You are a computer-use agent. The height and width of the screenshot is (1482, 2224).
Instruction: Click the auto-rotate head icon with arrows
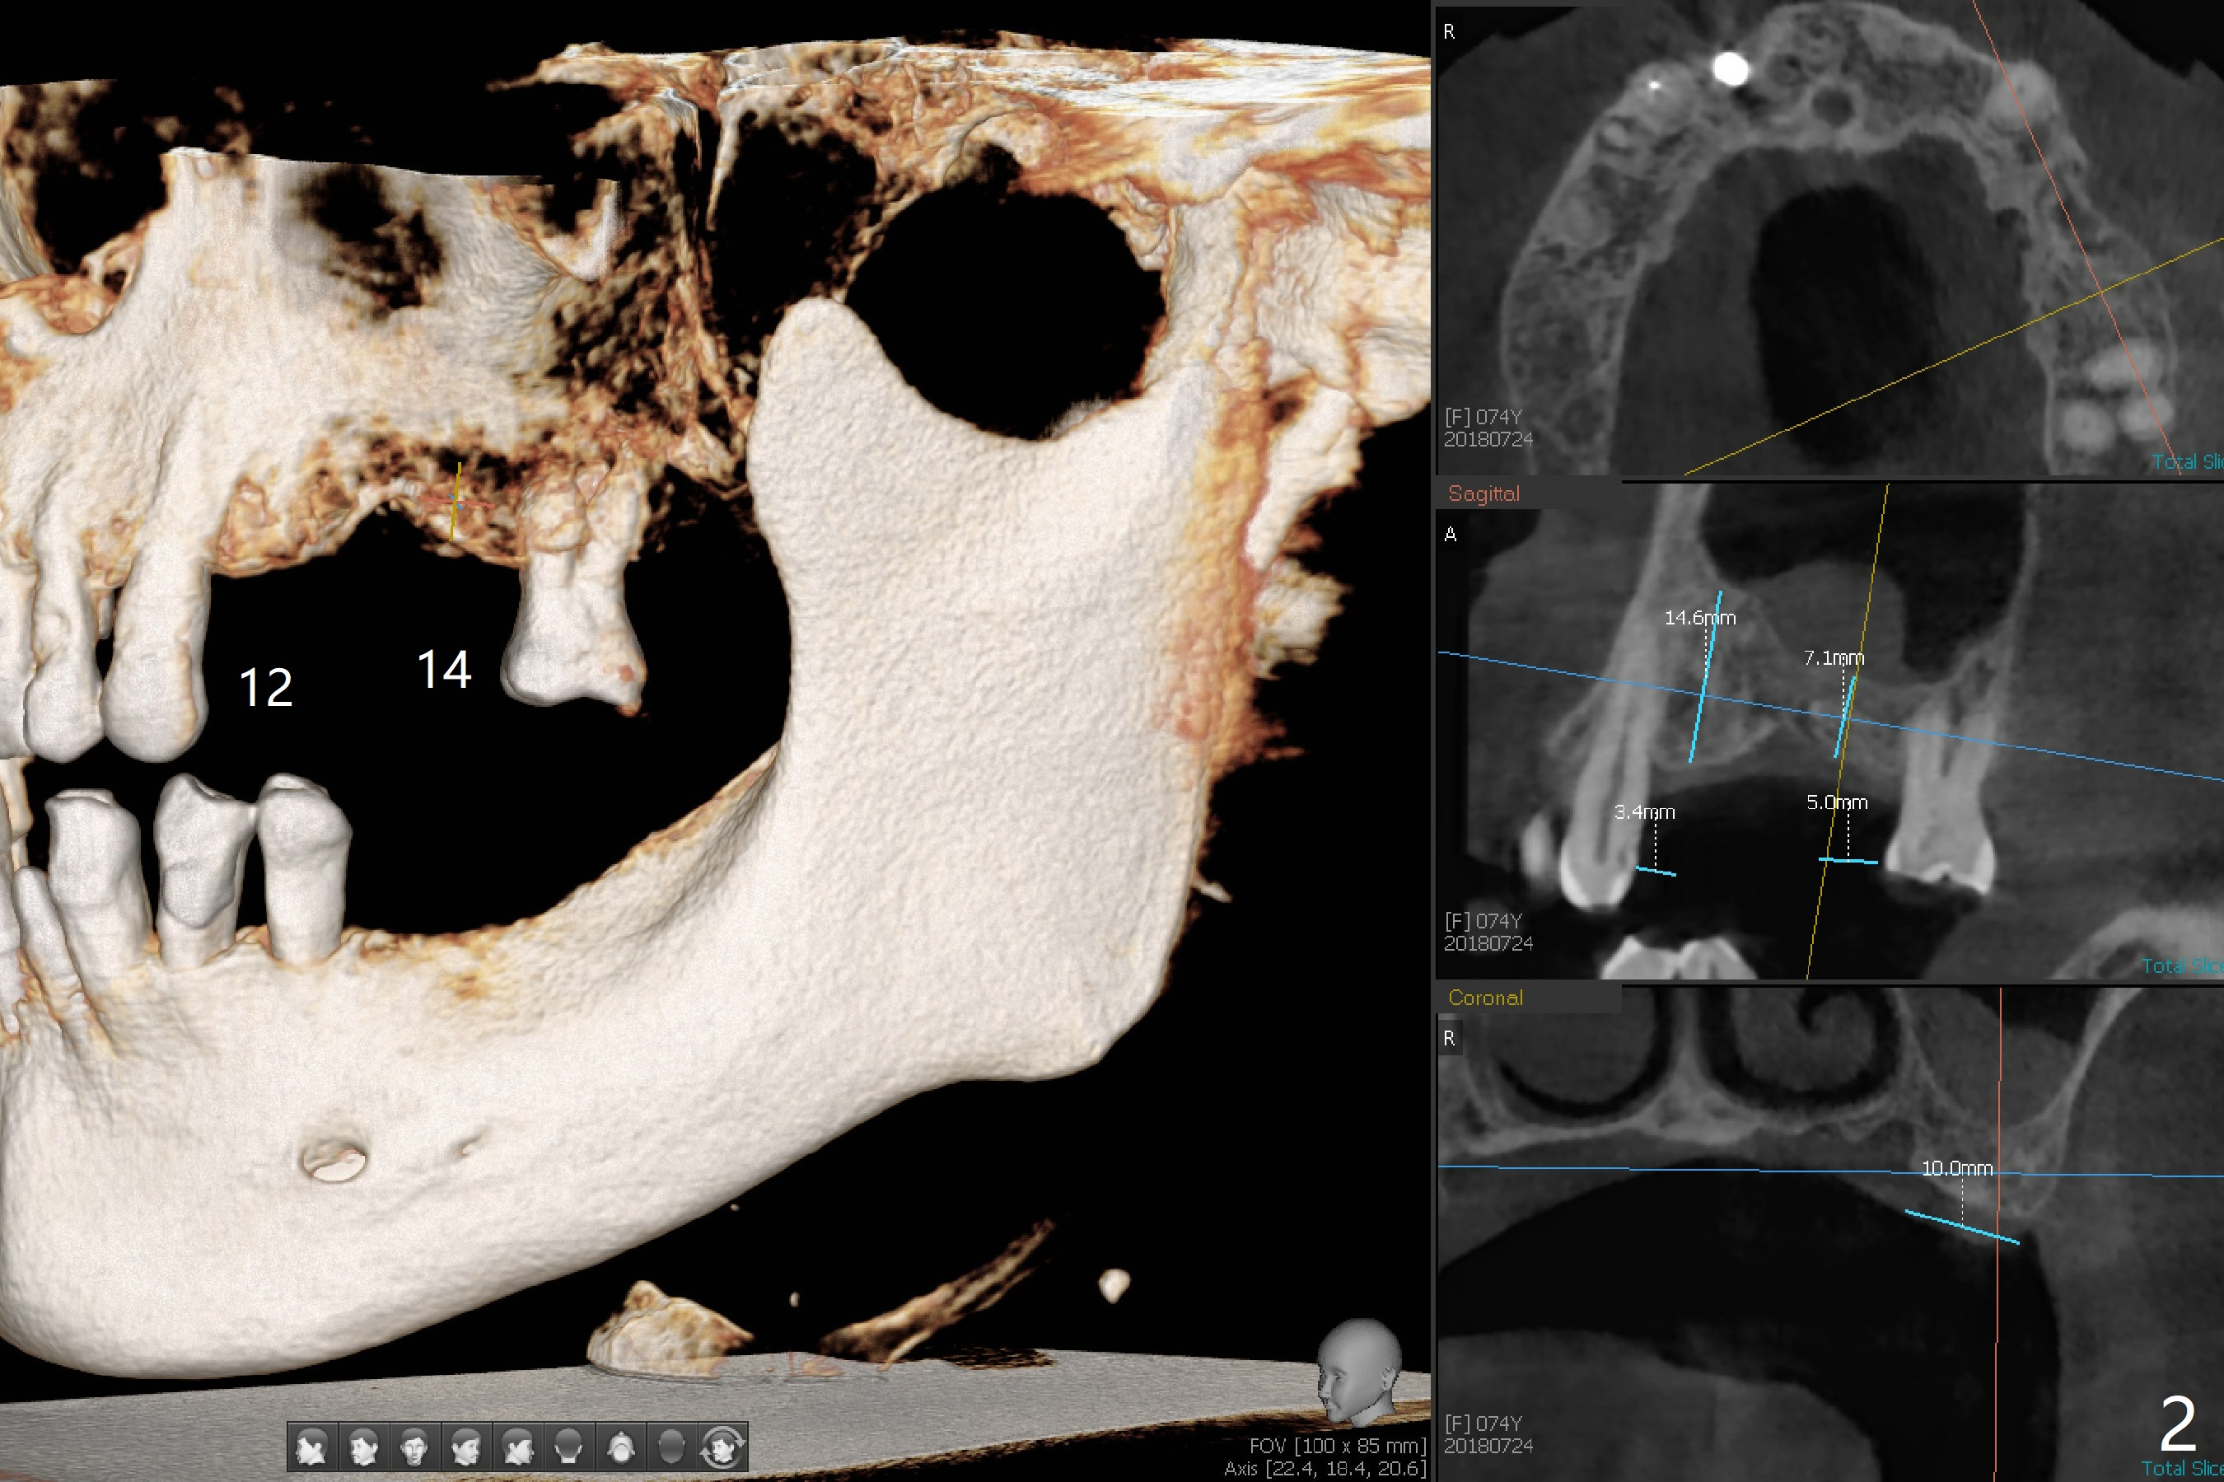722,1446
